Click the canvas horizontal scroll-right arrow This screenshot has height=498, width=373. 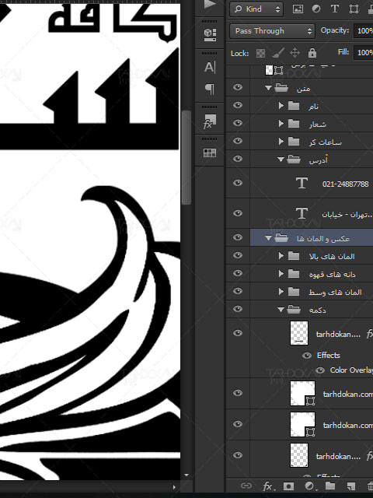tap(174, 487)
